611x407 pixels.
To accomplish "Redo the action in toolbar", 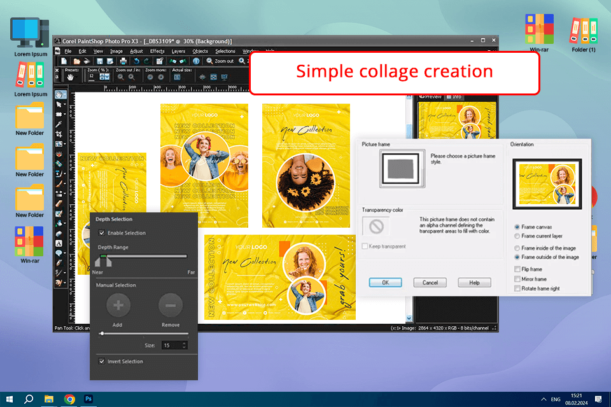I will click(146, 61).
